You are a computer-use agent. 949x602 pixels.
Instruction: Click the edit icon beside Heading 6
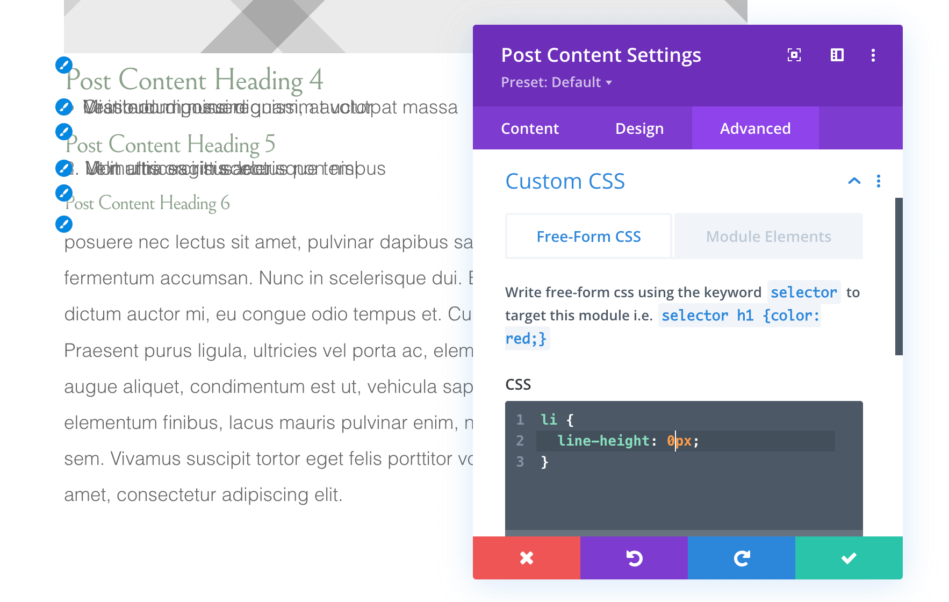click(64, 193)
